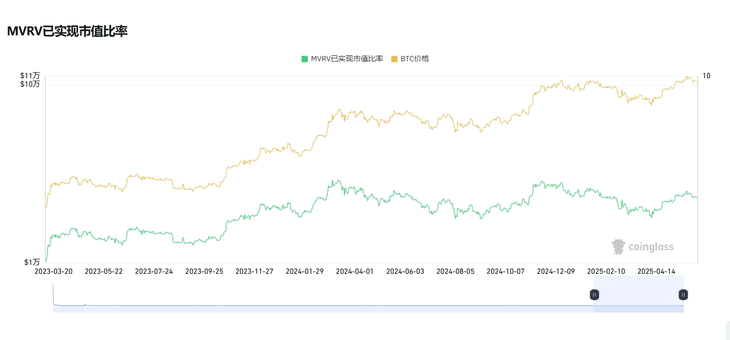Screen dimensions: 730x340
Task: Click the 2024-10-07 date label
Action: 506,271
